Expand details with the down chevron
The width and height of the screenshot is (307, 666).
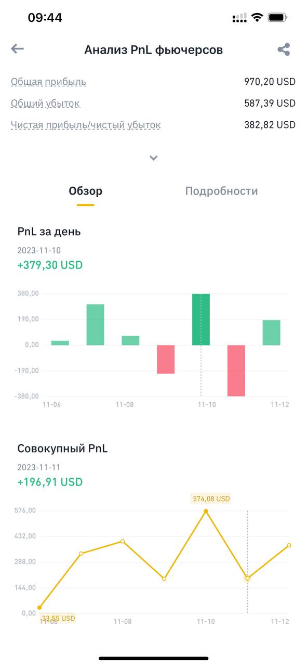[153, 158]
